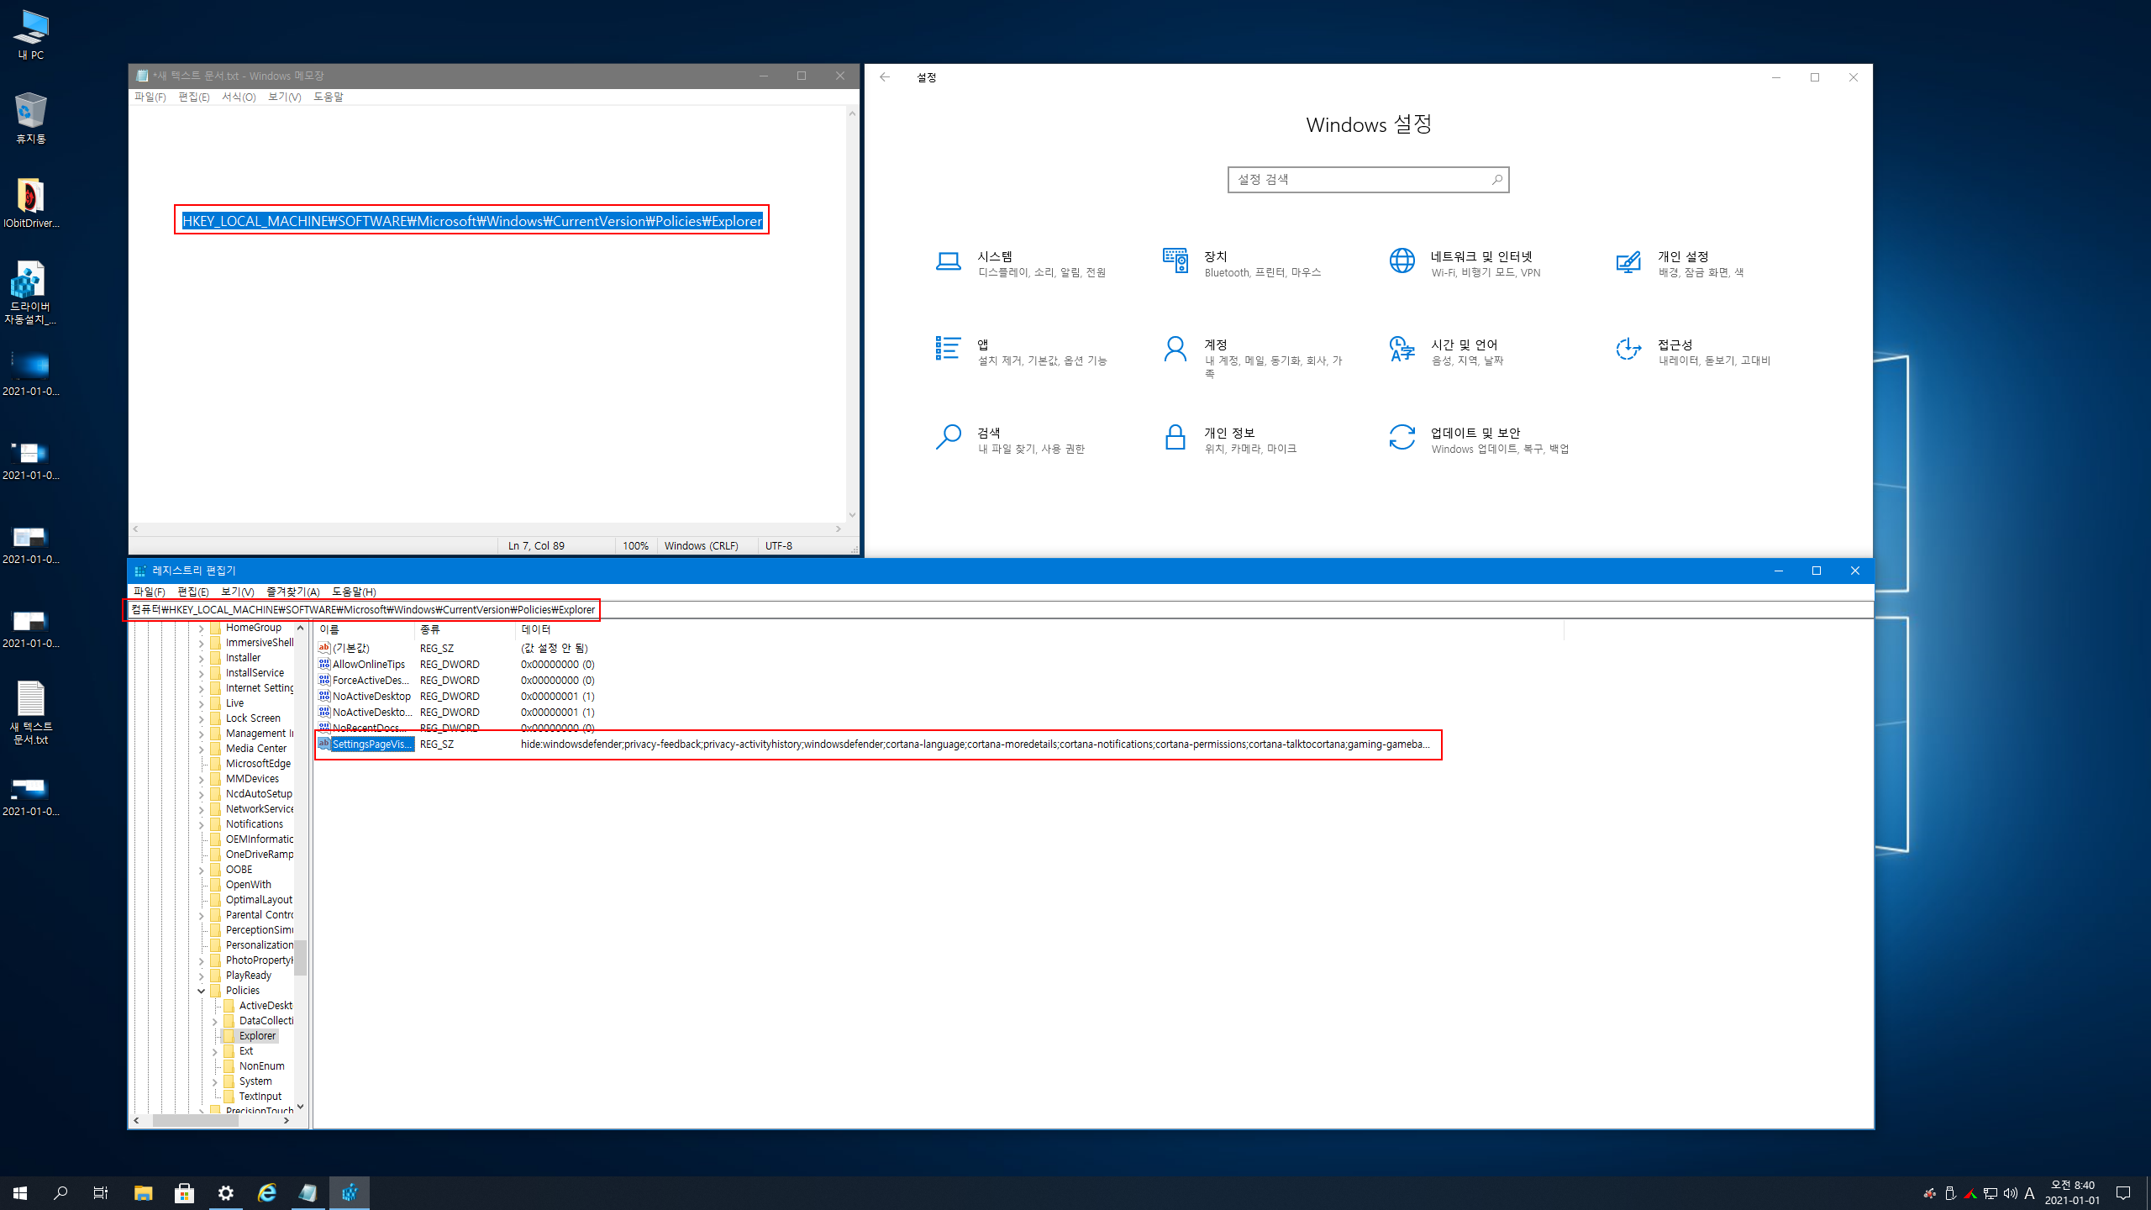The width and height of the screenshot is (2151, 1210).
Task: Open 즐겨찾기(A) menu in Registry Editor
Action: tap(292, 592)
